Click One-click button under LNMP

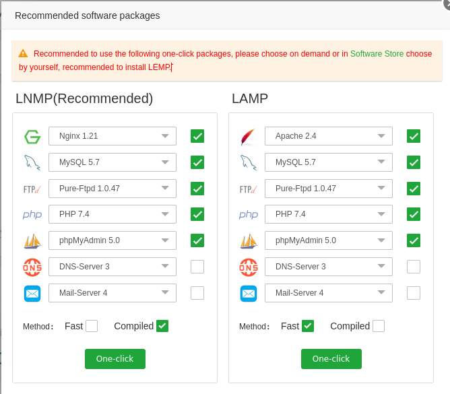tap(115, 359)
